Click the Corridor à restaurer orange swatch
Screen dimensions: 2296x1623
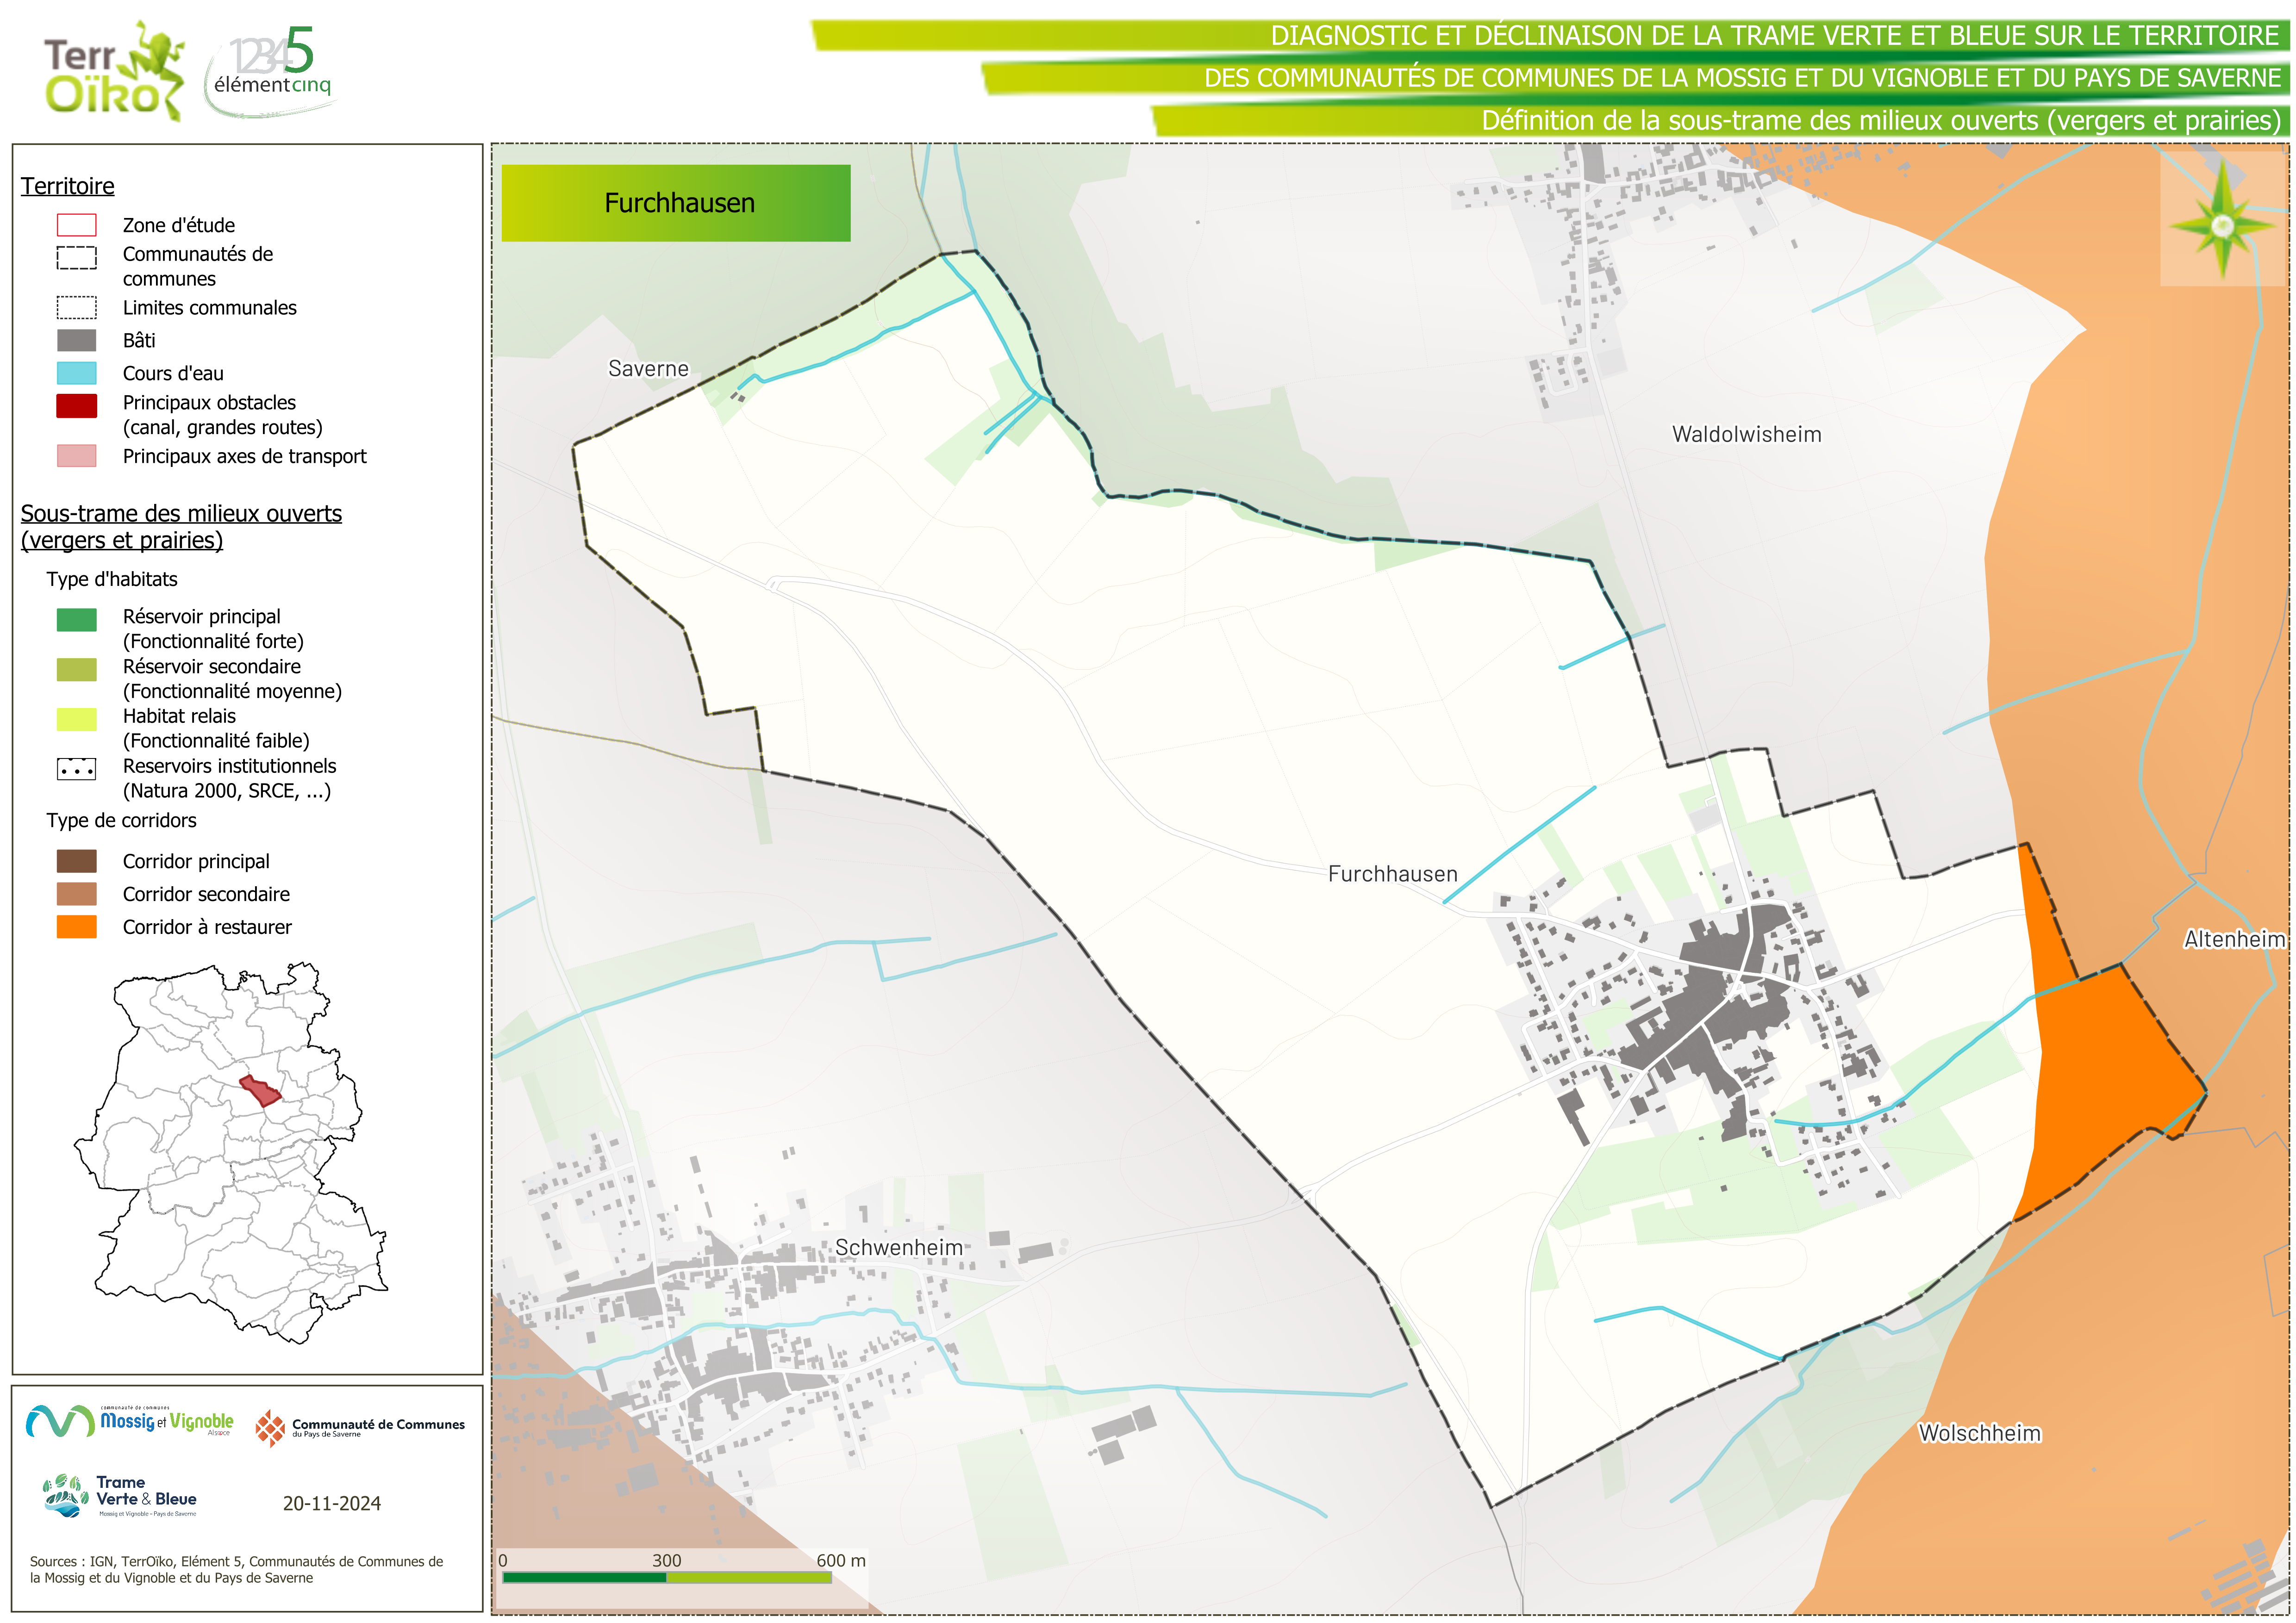point(77,927)
